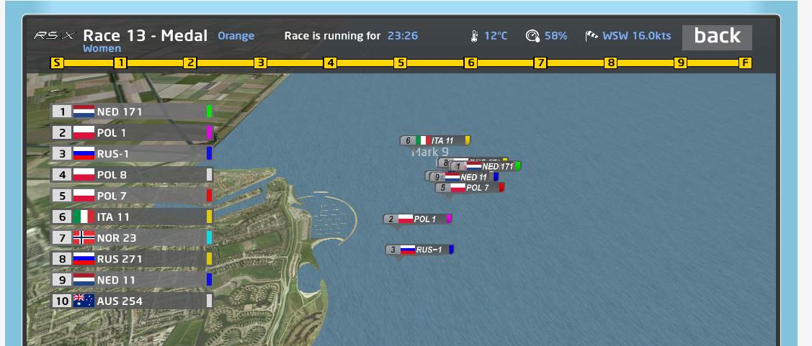Click the magenta swatch beside POL 1
Screen dimensions: 812x346
209,132
